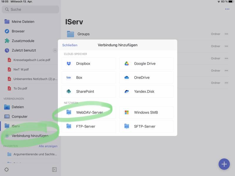Collapse the Zuletzt benutzt section

coord(55,50)
